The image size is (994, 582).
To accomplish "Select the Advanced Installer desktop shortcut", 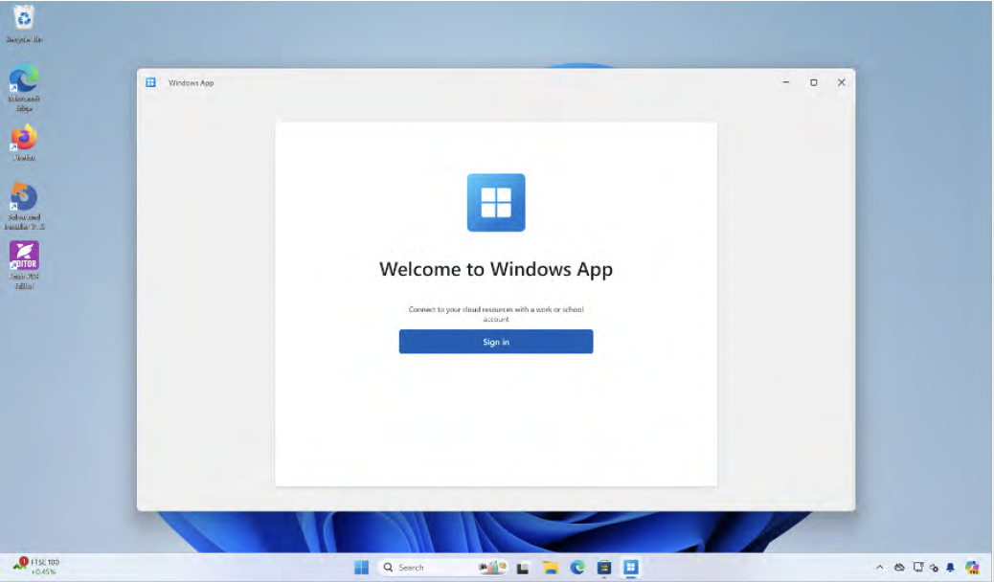I will (x=24, y=206).
